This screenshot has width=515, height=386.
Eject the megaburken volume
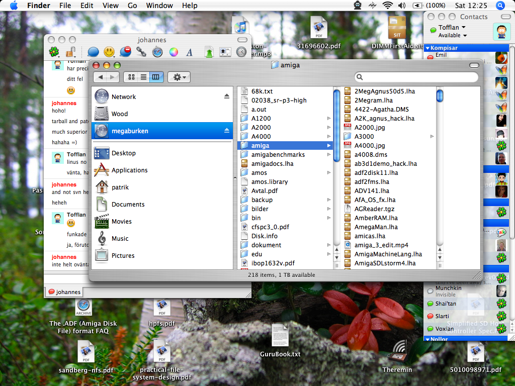(227, 131)
